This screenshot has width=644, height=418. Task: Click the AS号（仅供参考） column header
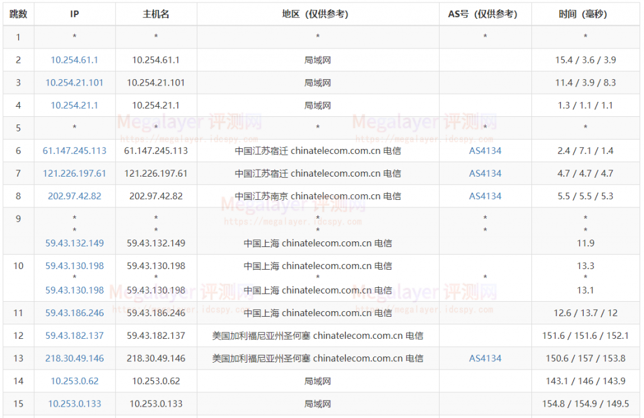[x=485, y=14]
